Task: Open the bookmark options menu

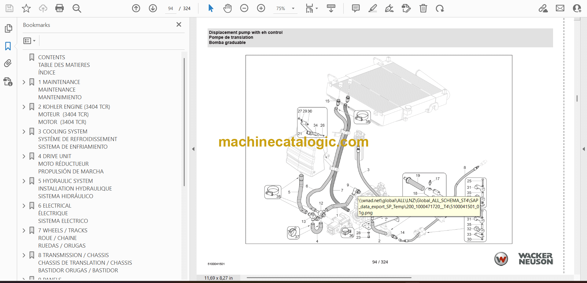Action: [x=29, y=41]
